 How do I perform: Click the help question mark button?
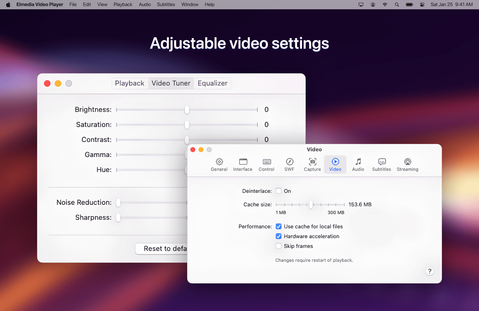pyautogui.click(x=430, y=271)
